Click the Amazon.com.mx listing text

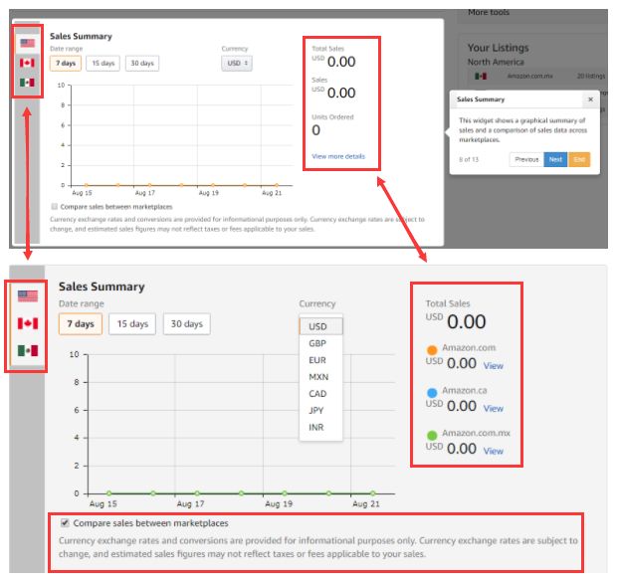click(x=529, y=76)
